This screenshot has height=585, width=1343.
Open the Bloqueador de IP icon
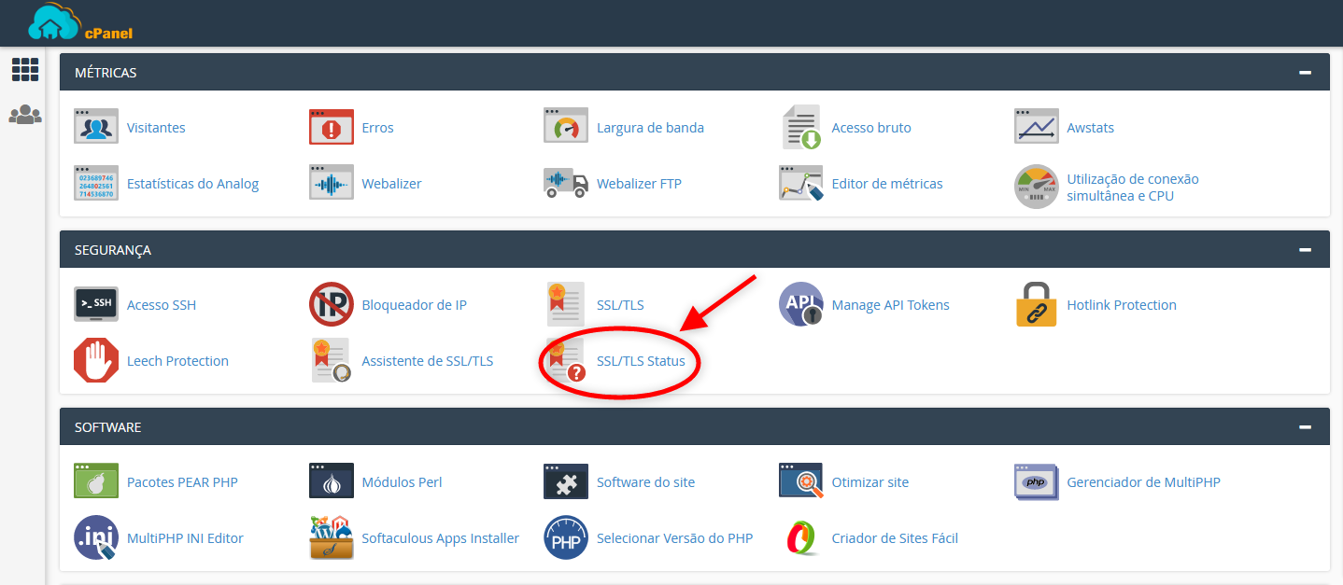pos(332,305)
